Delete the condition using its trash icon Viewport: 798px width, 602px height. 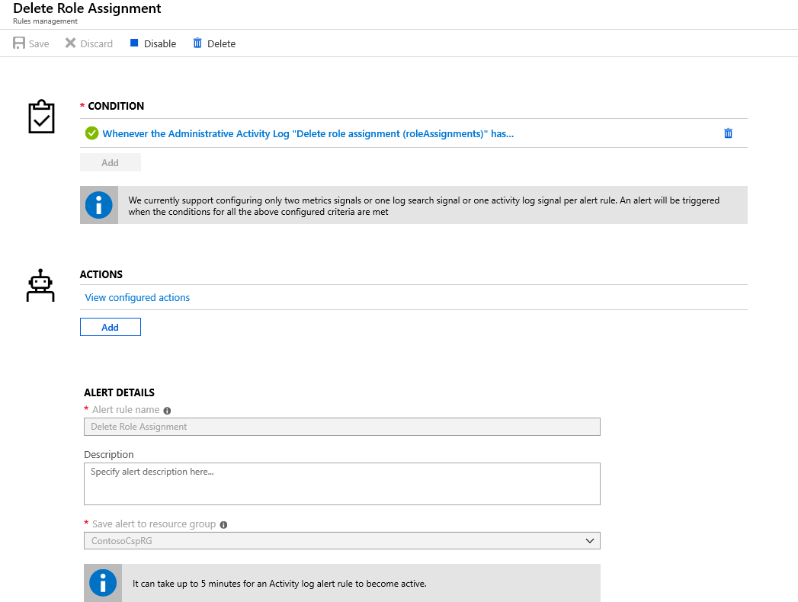click(x=729, y=133)
